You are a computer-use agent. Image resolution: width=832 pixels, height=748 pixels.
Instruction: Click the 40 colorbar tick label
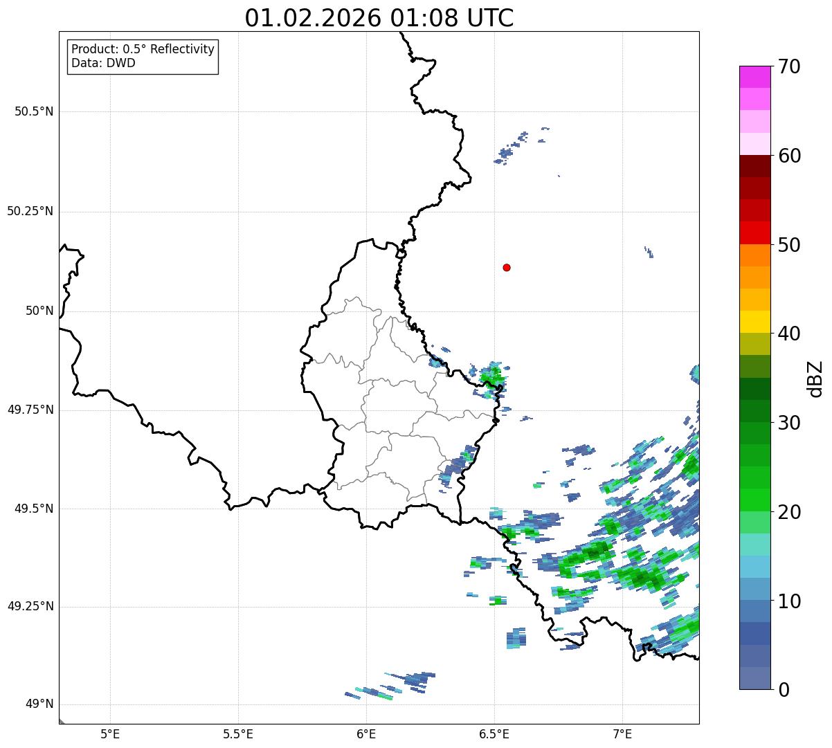point(789,334)
